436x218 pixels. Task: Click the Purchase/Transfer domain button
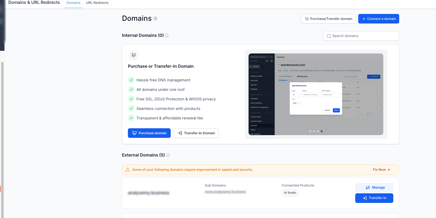pyautogui.click(x=329, y=19)
